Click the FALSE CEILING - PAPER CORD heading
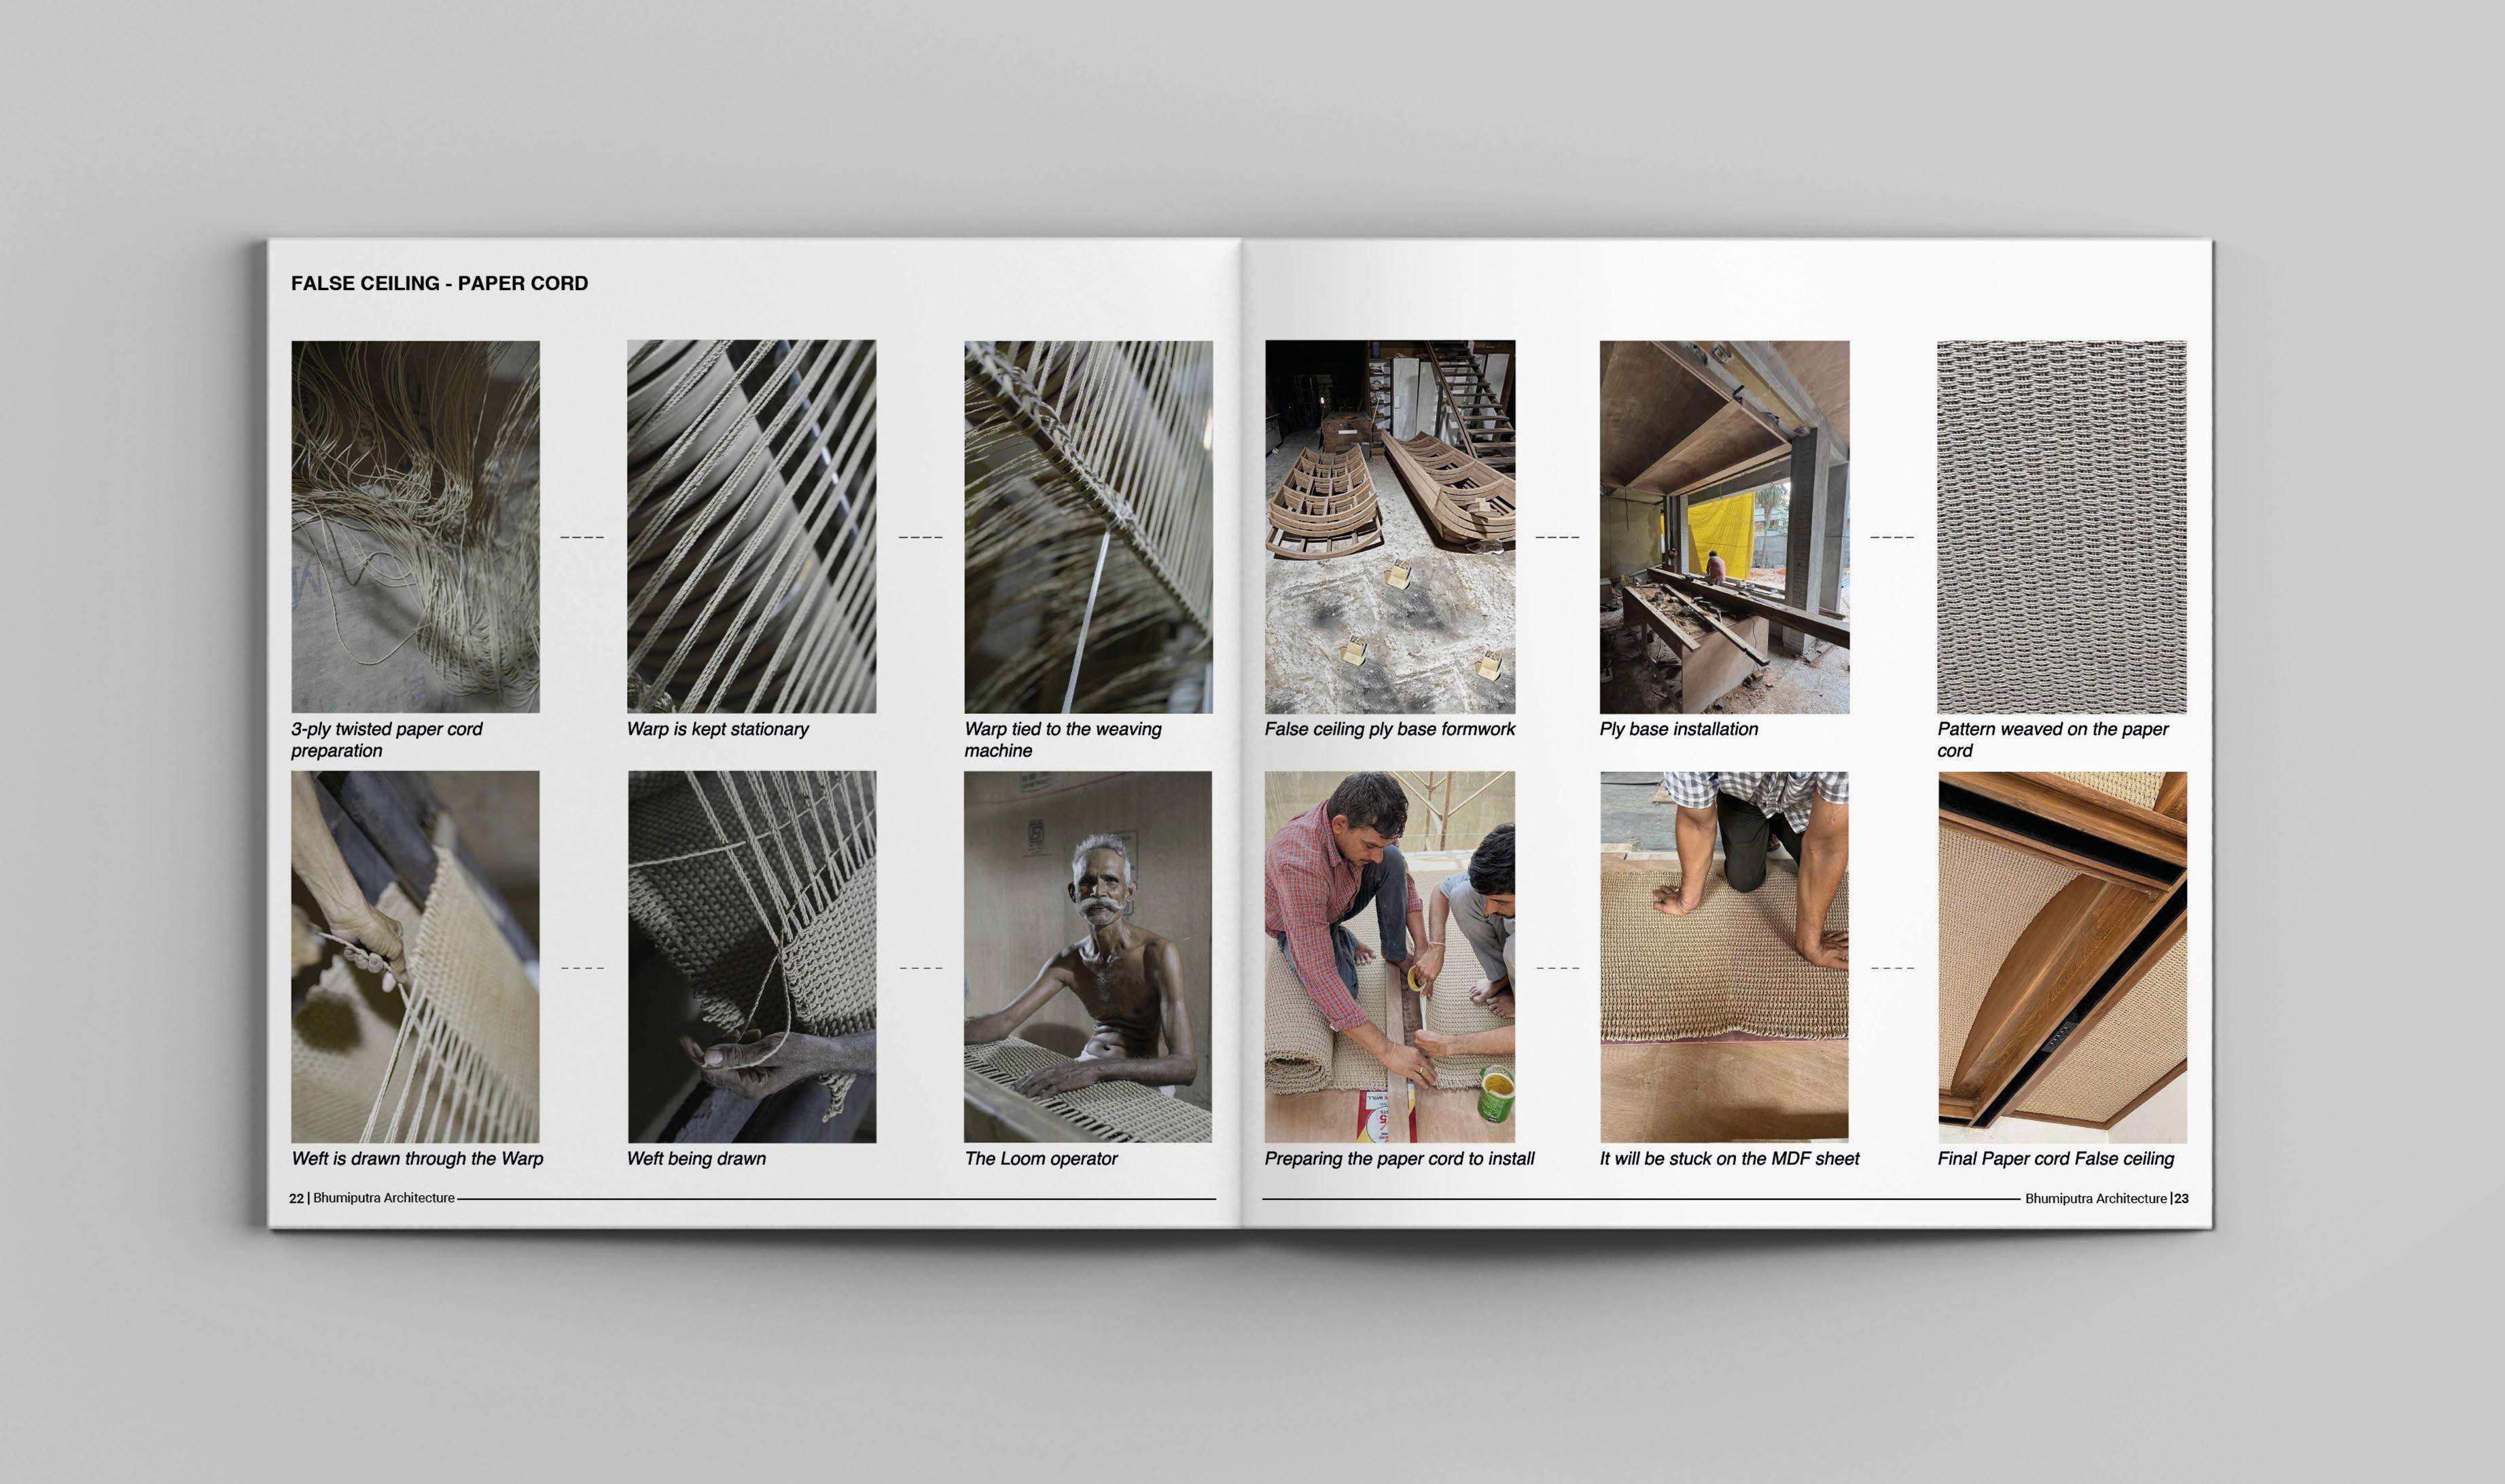This screenshot has height=1484, width=2505. 439,283
